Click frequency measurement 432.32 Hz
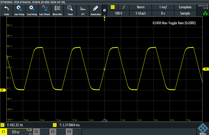Screen dimensions: 209x135 point(15,125)
